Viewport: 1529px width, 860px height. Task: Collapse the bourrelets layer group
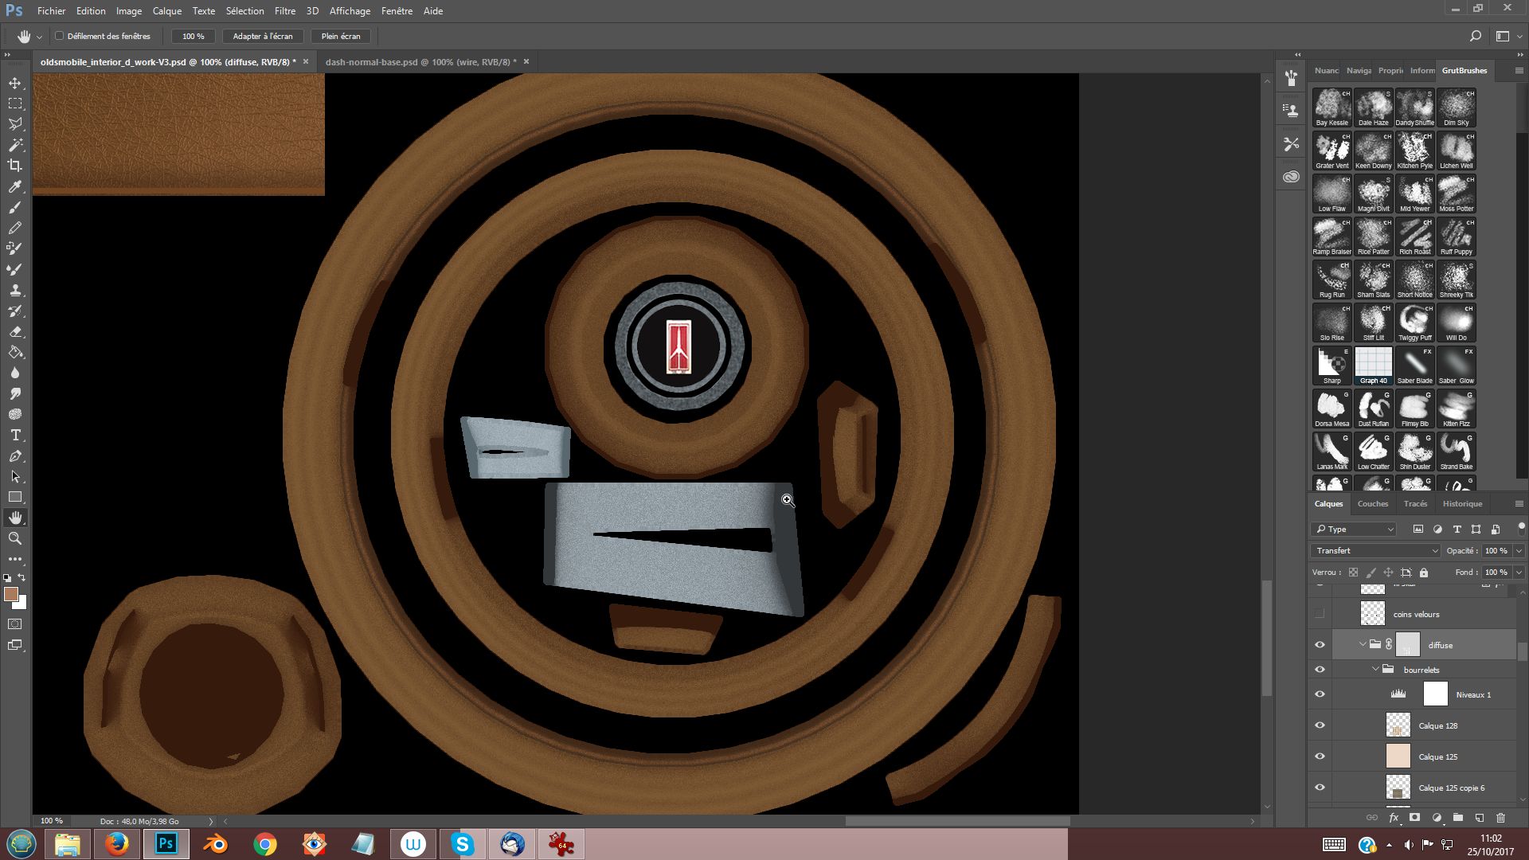click(x=1375, y=670)
